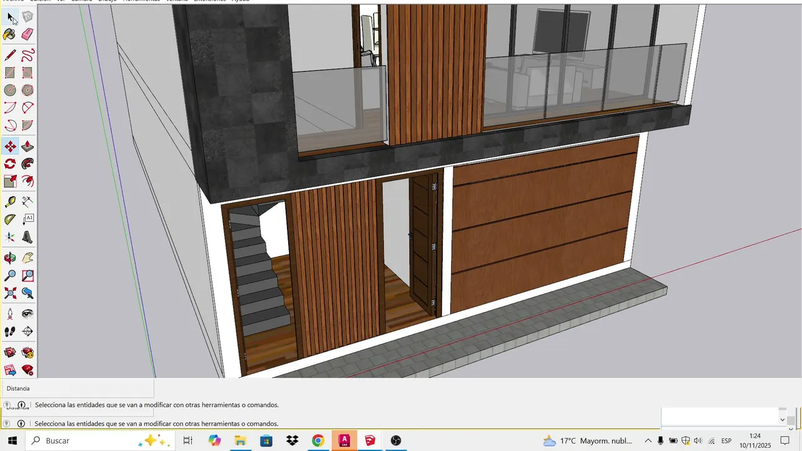
Task: Activate the Dimension tool
Action: 28,202
